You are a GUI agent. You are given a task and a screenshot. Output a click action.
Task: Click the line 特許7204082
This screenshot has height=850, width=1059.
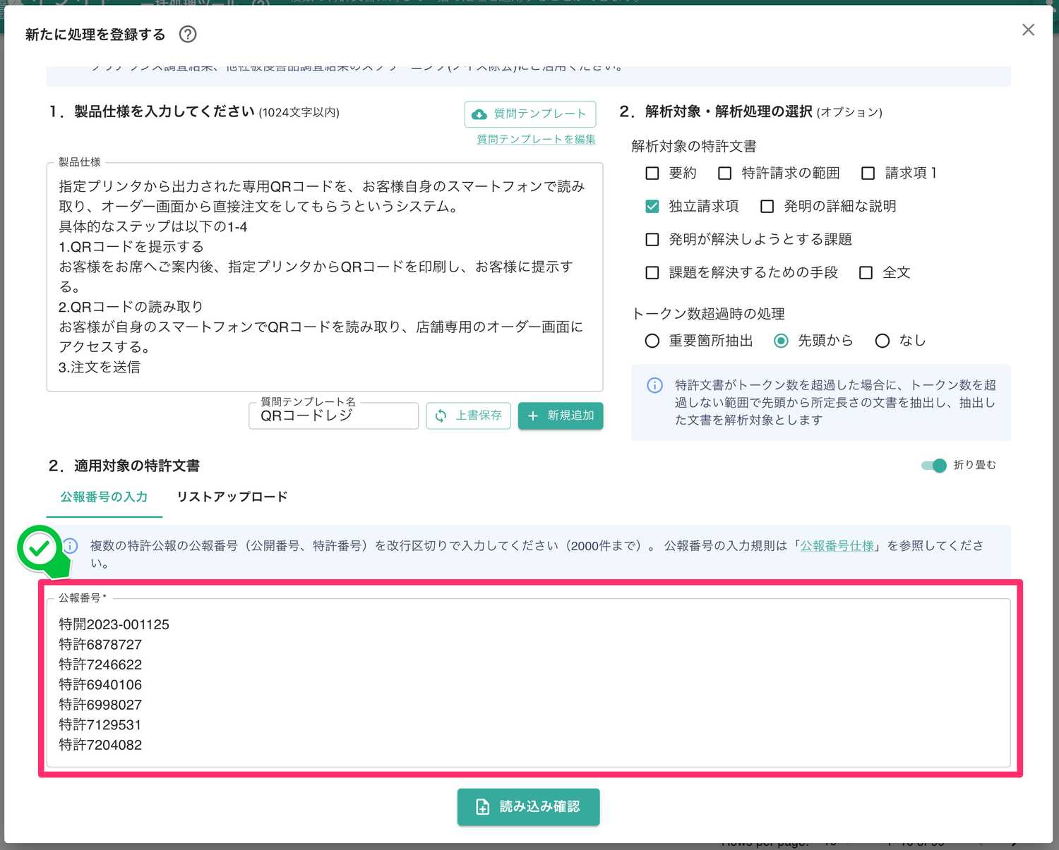coord(100,745)
